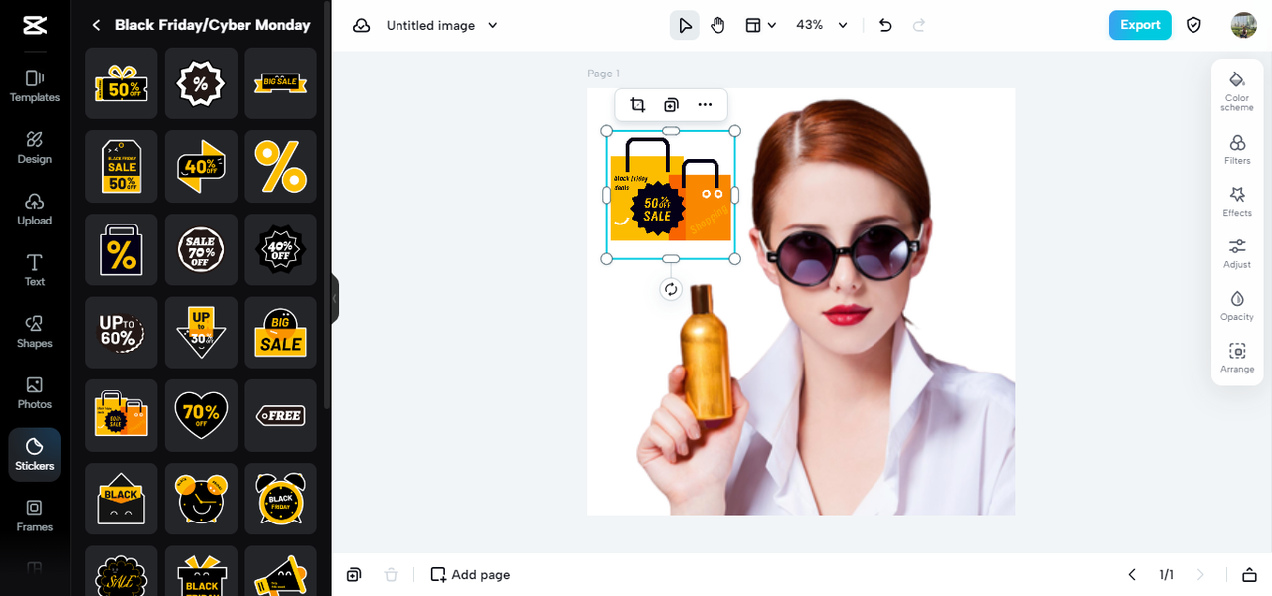Open the Design panel
The height and width of the screenshot is (596, 1272).
35,148
